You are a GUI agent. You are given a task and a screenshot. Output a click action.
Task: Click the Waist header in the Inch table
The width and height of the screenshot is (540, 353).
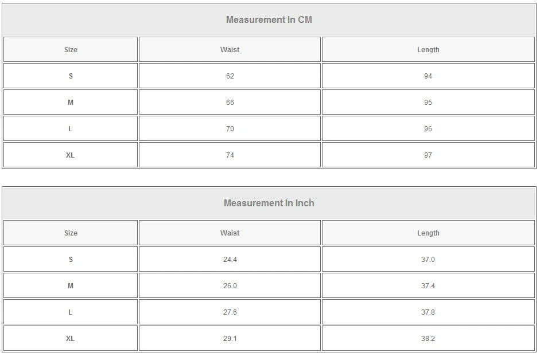[x=230, y=233]
